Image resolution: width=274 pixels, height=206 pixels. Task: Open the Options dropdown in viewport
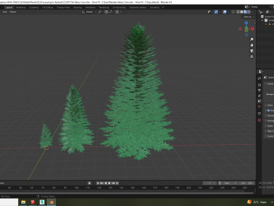pyautogui.click(x=249, y=17)
